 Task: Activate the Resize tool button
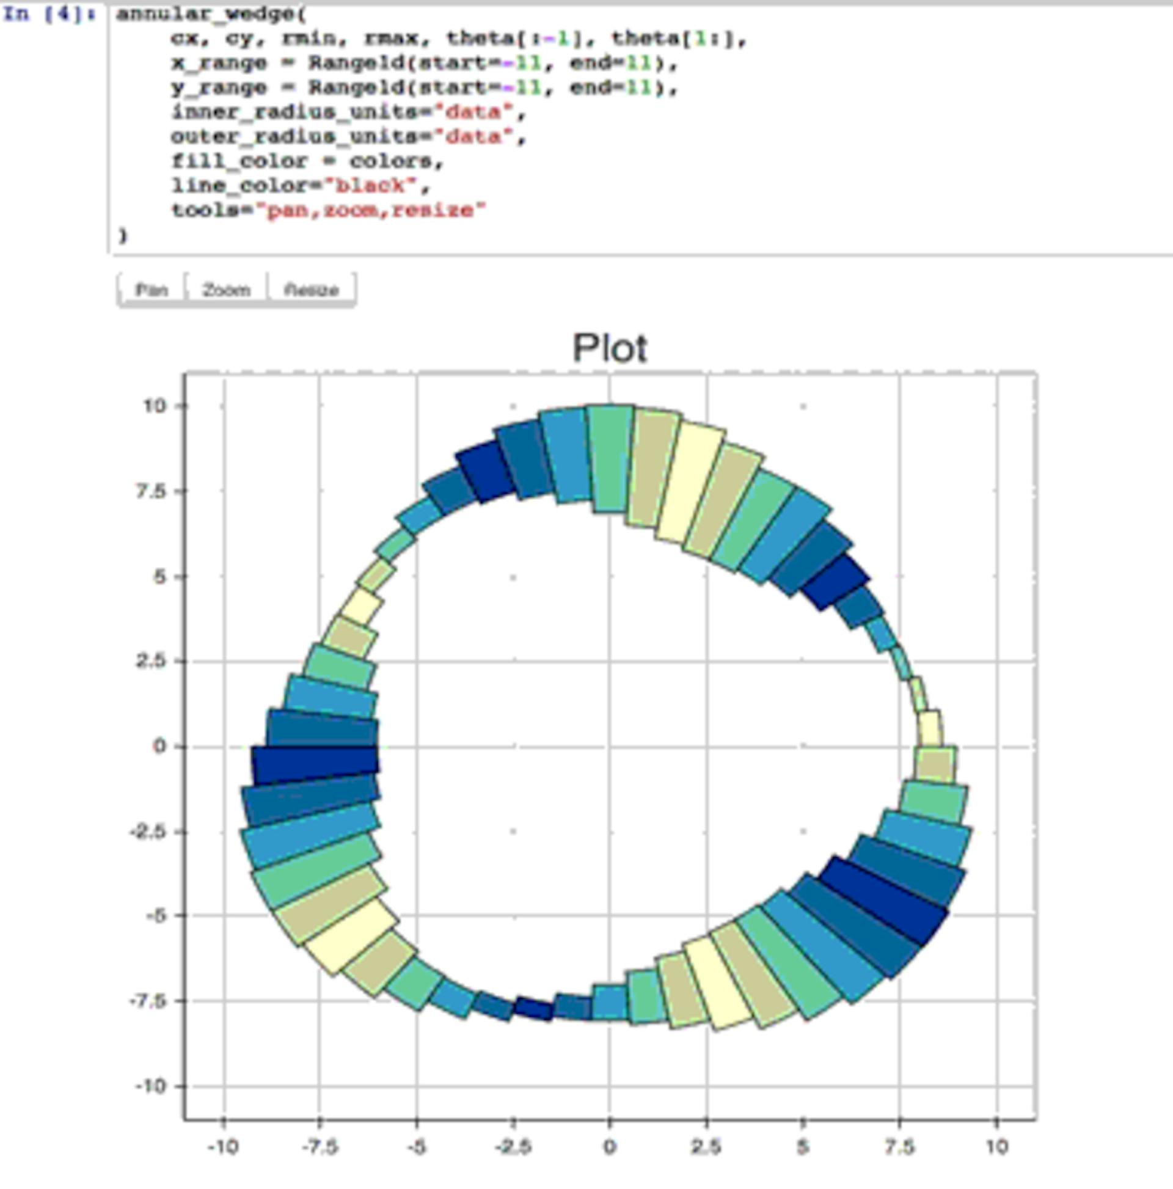point(312,289)
